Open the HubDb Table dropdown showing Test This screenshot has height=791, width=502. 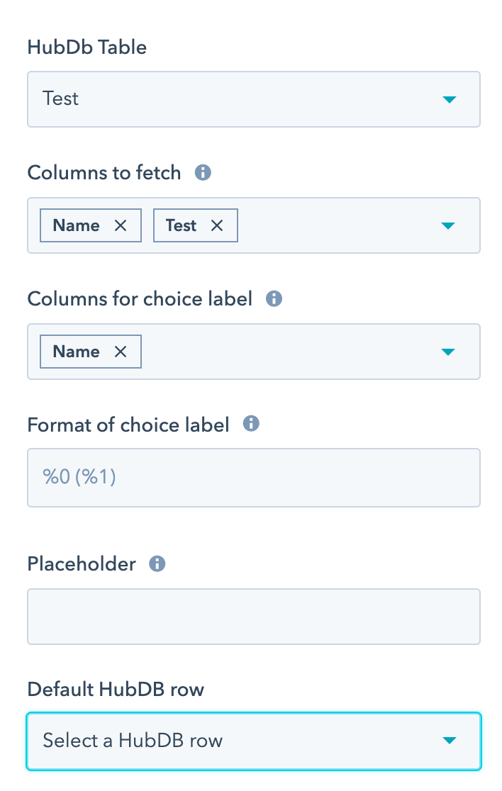click(x=254, y=99)
